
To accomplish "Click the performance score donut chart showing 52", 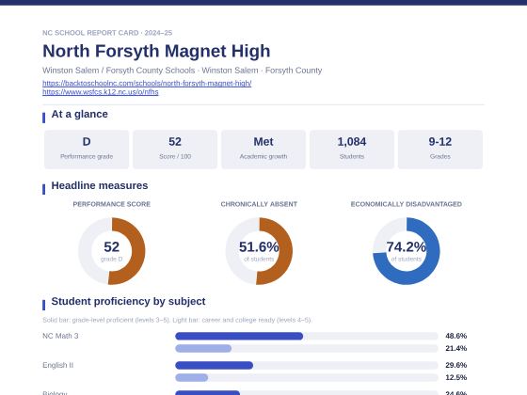I will 112,251.
